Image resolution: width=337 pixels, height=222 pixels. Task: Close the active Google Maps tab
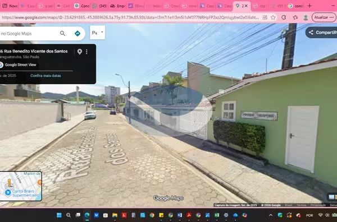(246, 6)
